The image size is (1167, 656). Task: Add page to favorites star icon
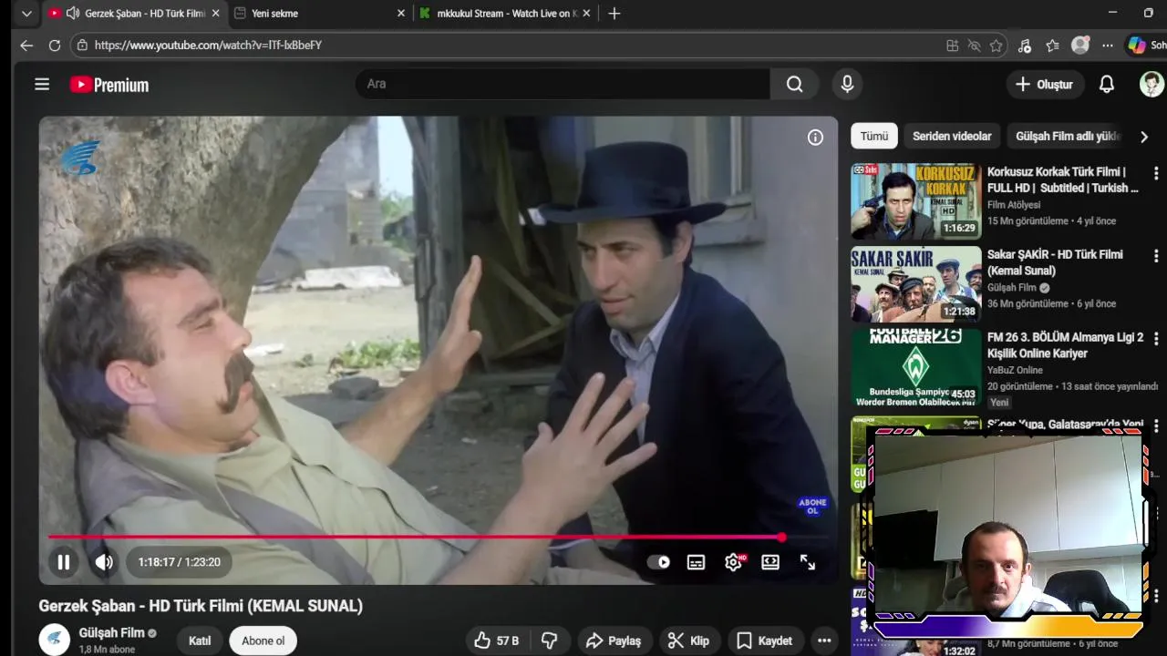[996, 46]
